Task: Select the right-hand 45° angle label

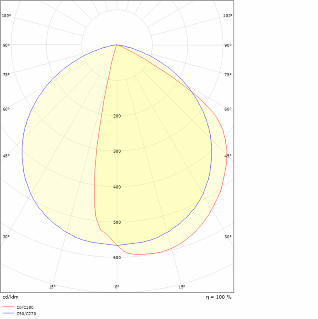Action: (x=228, y=156)
